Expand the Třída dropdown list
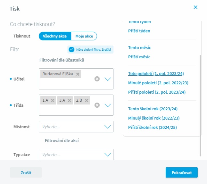The width and height of the screenshot is (207, 184). 107,105
